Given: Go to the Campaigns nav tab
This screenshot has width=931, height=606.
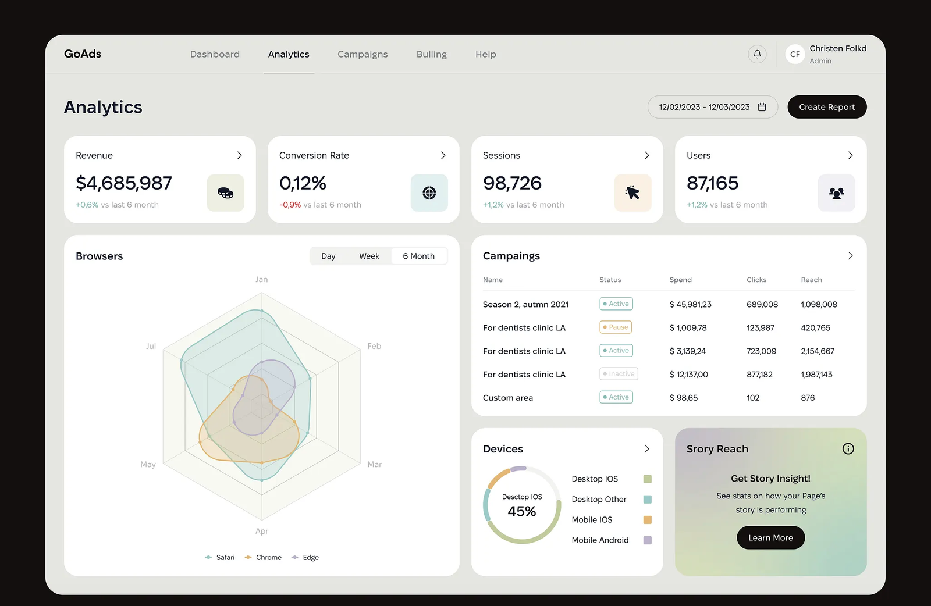Looking at the screenshot, I should point(363,54).
